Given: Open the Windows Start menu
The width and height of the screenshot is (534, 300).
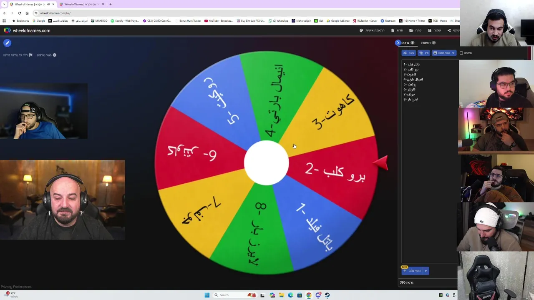Looking at the screenshot, I should tap(207, 295).
